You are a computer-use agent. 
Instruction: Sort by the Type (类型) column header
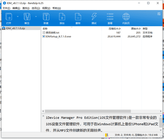(x=145, y=29)
